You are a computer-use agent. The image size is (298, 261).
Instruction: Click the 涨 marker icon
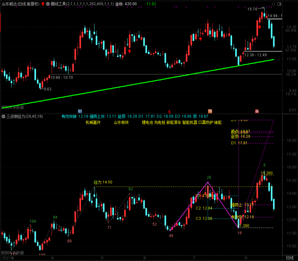tap(257, 111)
